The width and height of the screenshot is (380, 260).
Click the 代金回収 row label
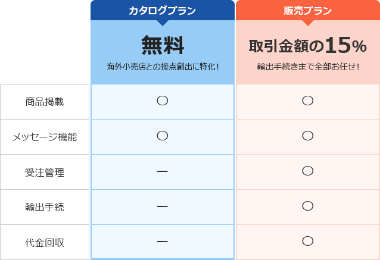click(45, 242)
